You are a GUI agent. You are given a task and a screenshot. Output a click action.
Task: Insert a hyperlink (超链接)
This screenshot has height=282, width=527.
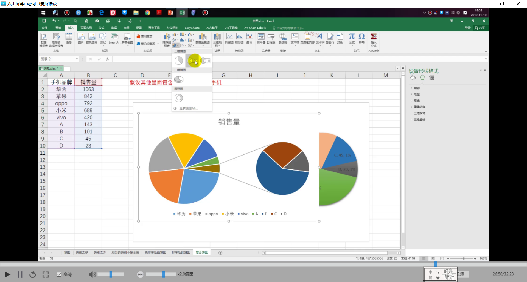283,38
